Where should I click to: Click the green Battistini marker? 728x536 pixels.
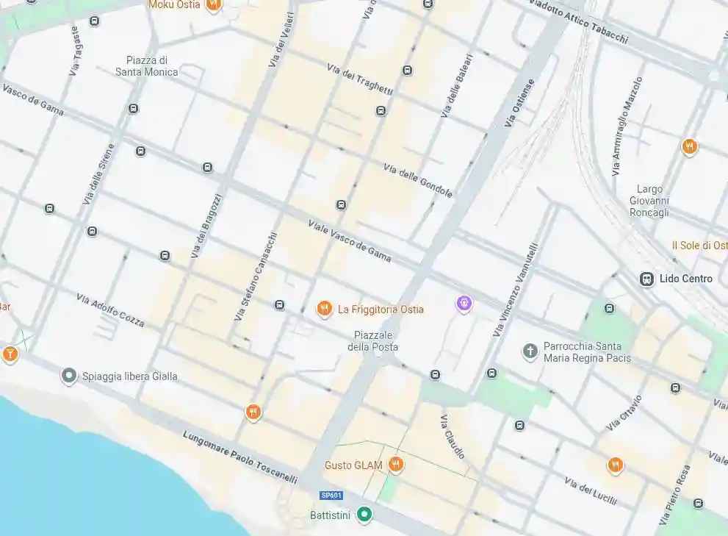point(364,515)
